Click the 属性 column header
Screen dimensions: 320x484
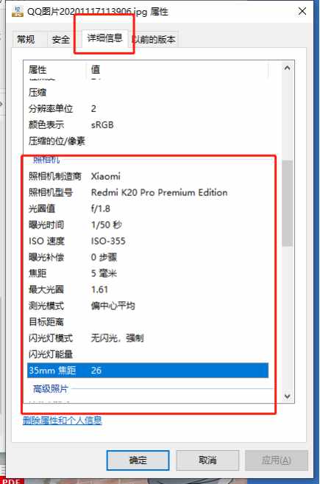pyautogui.click(x=55, y=70)
